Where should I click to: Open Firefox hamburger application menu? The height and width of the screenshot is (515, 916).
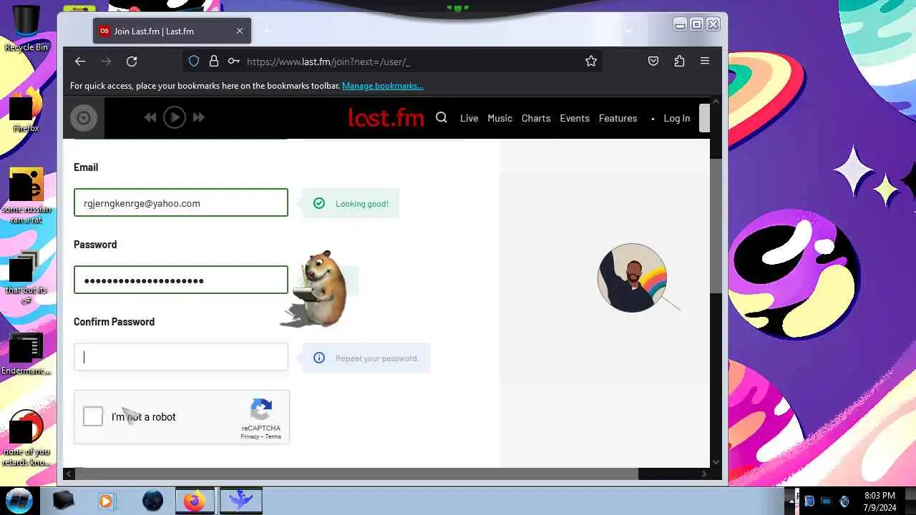tap(705, 62)
